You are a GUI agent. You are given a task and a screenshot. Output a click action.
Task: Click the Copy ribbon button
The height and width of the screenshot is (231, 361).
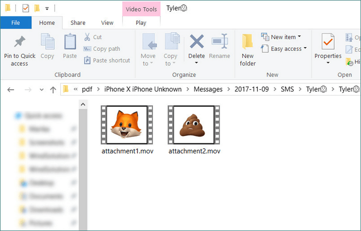[x=47, y=46]
